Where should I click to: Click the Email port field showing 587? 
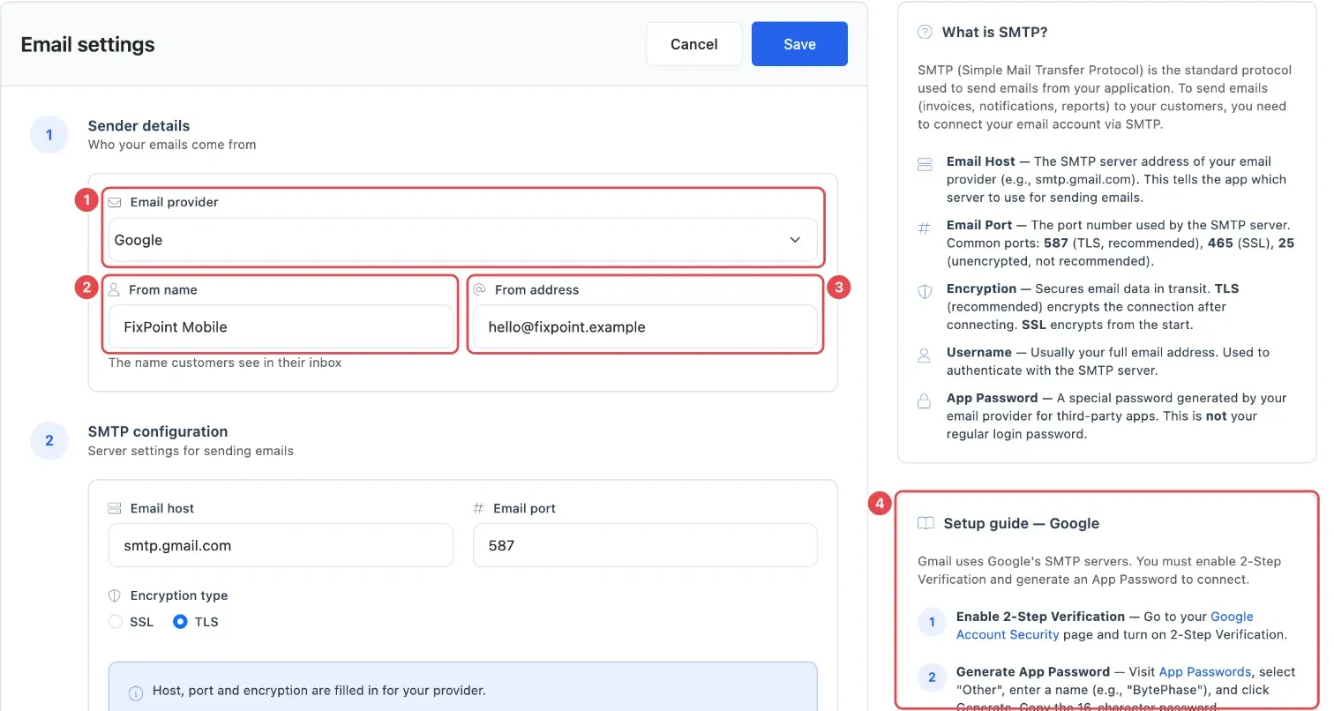pyautogui.click(x=645, y=545)
